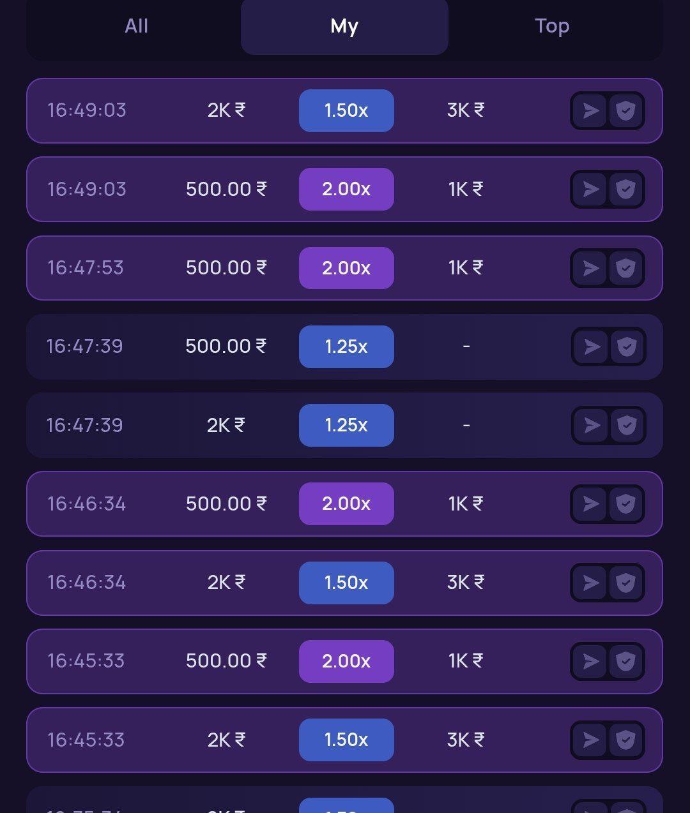Click 3K ₹ payout on 16:45:33 row
The image size is (690, 813).
coord(465,740)
